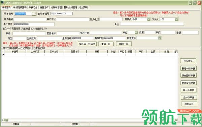Switch to the 销售分析 tab
This screenshot has height=127, width=202.
44,7
